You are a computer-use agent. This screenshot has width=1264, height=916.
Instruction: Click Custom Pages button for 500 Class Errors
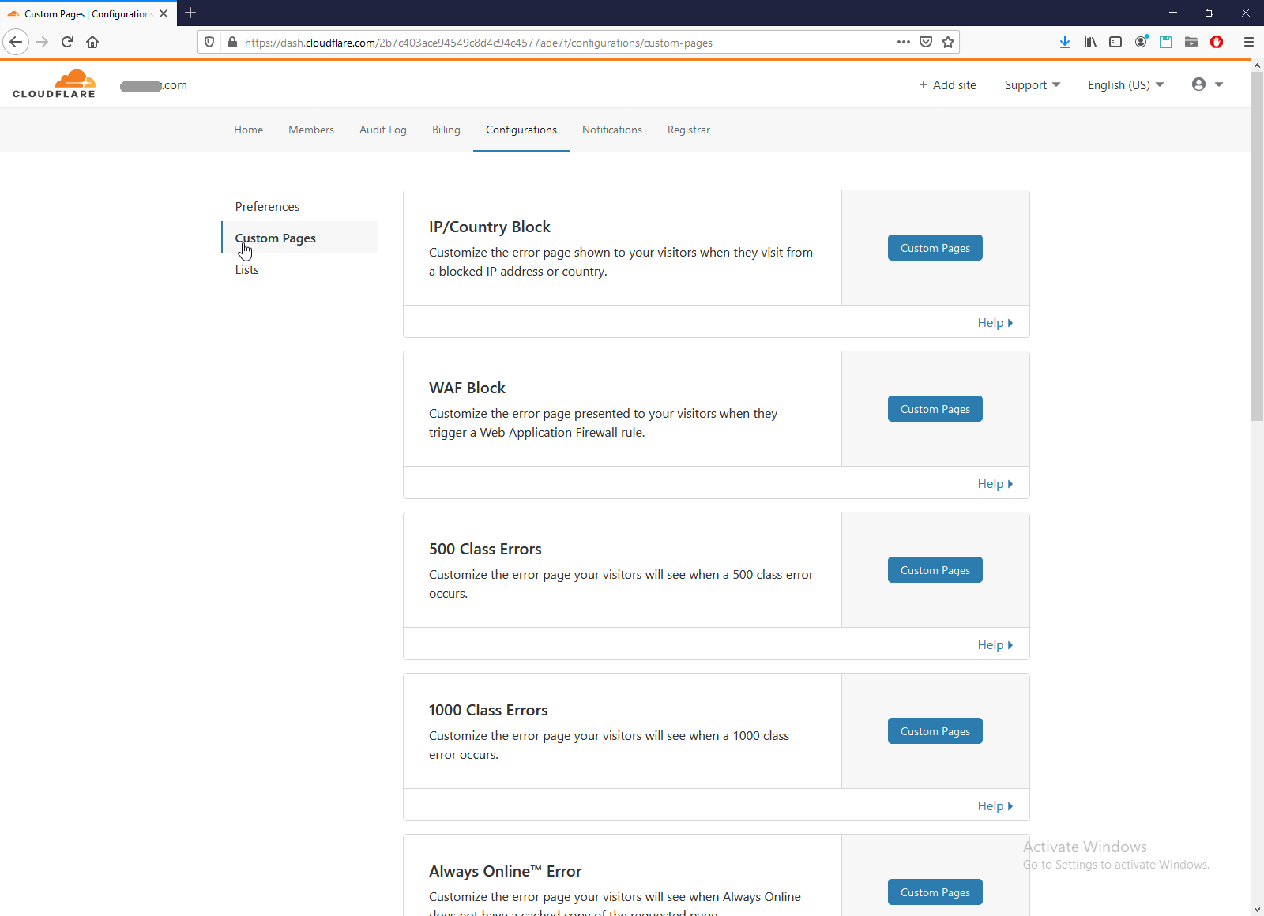[935, 570]
